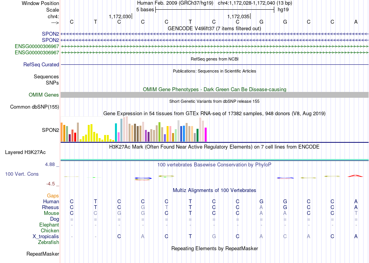Click the first SPON2 GENCODE transcript label
This screenshot has width=369, height=263.
50,34
